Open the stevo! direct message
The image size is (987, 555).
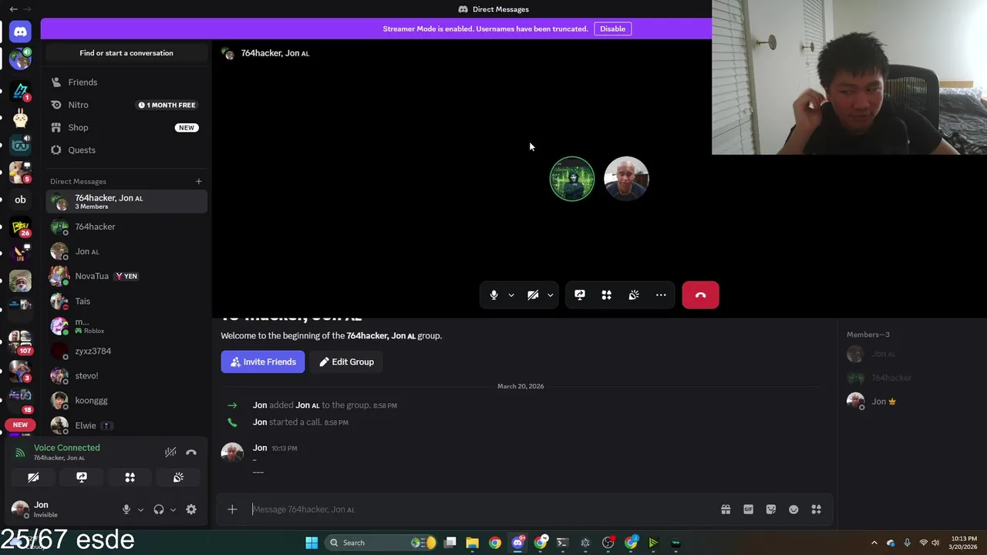tap(126, 375)
